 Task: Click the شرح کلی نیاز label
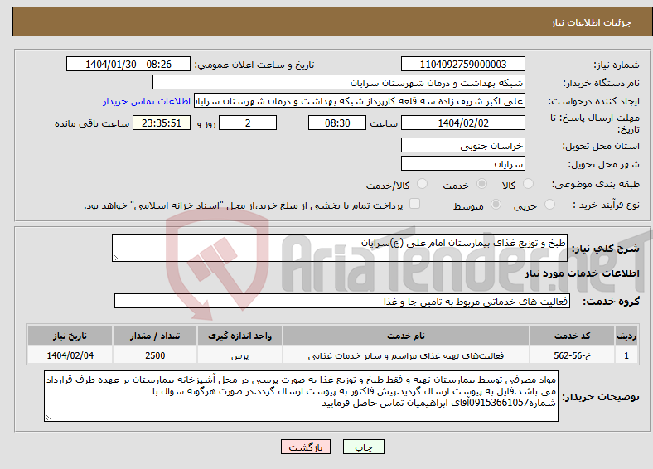605,249
